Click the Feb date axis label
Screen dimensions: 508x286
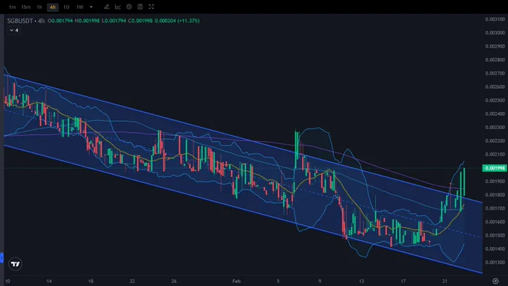(x=237, y=281)
